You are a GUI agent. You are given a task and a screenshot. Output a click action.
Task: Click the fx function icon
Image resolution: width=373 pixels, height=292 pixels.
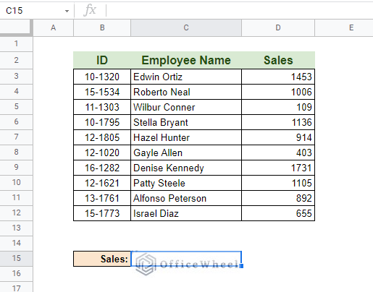click(x=90, y=10)
